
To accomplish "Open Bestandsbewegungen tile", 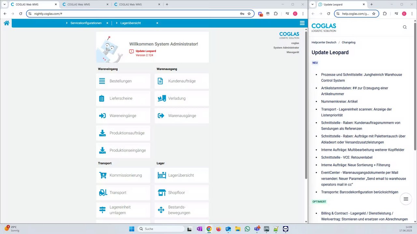I will coord(182,210).
